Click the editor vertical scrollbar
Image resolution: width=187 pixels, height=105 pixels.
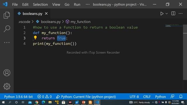[185, 52]
